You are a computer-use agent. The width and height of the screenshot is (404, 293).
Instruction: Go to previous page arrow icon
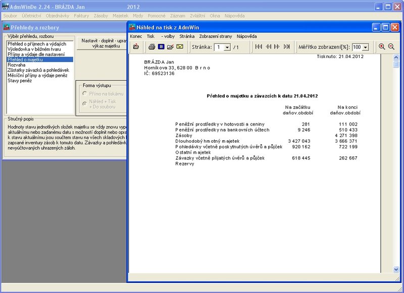pos(269,46)
